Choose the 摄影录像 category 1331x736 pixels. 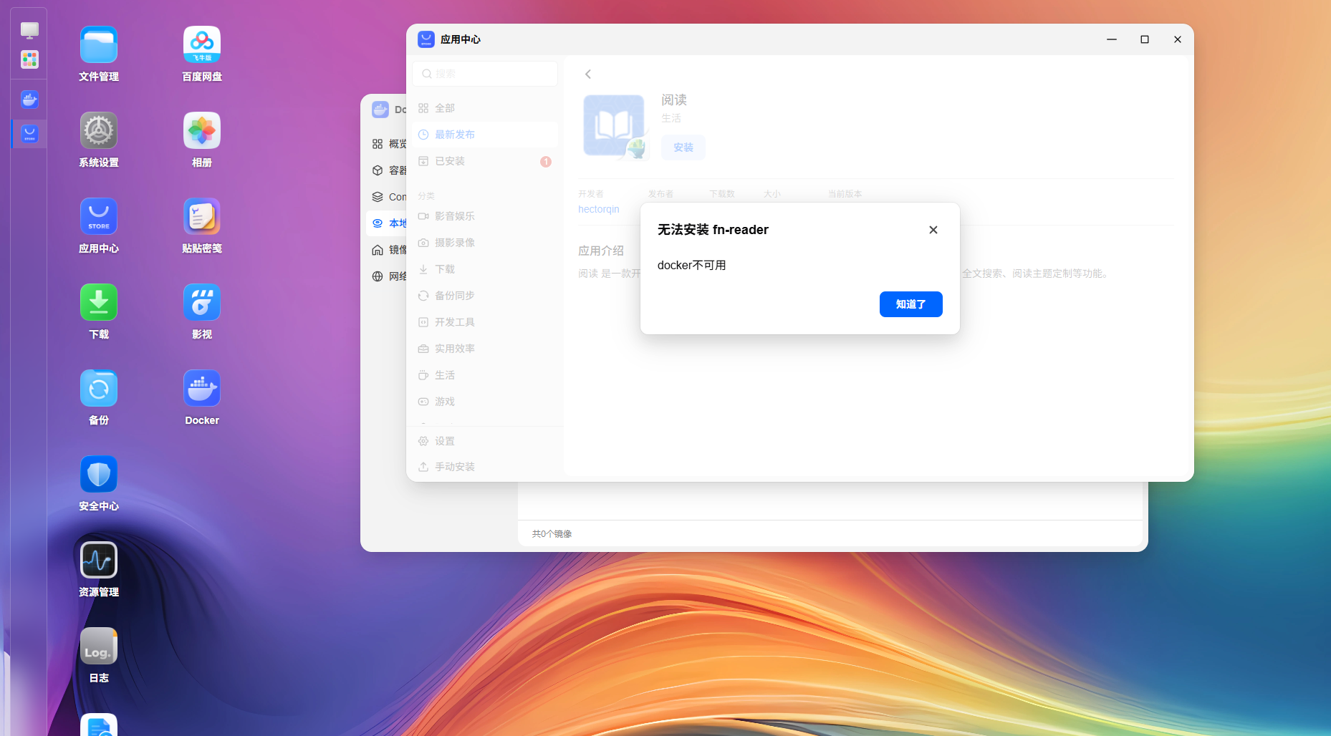pos(485,243)
